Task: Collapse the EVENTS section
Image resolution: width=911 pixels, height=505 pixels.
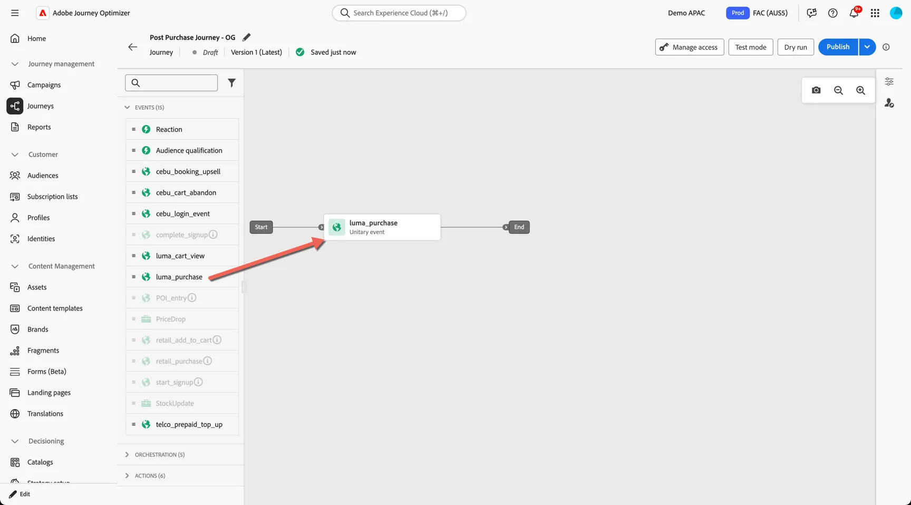Action: (127, 108)
